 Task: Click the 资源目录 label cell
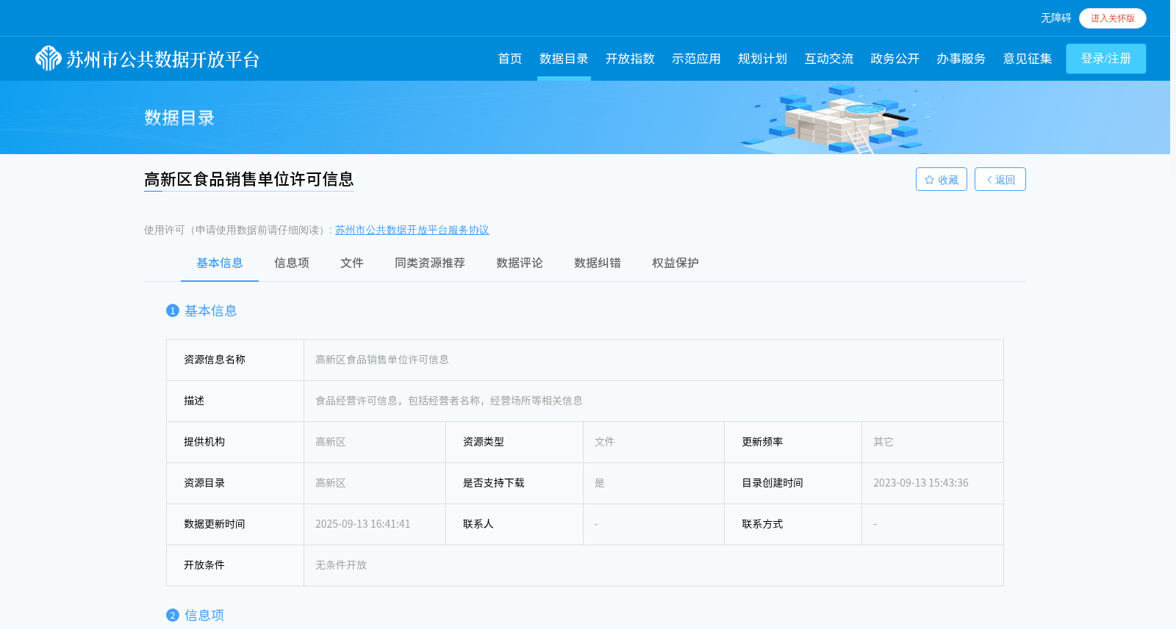coord(235,483)
